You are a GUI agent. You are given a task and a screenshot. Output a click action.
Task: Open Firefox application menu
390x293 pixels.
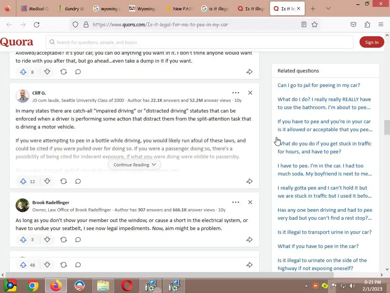[381, 25]
